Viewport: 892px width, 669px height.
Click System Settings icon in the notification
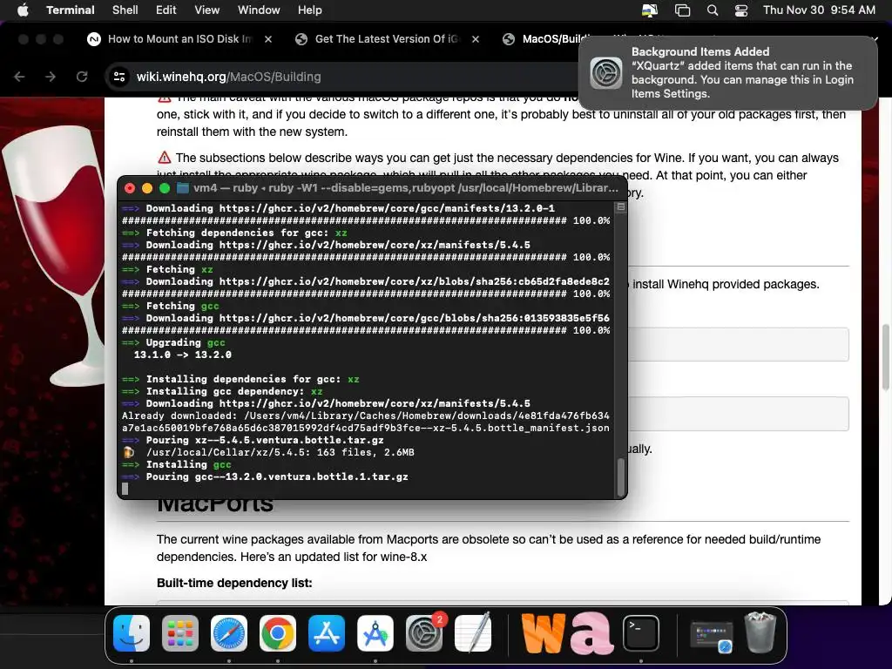[606, 73]
